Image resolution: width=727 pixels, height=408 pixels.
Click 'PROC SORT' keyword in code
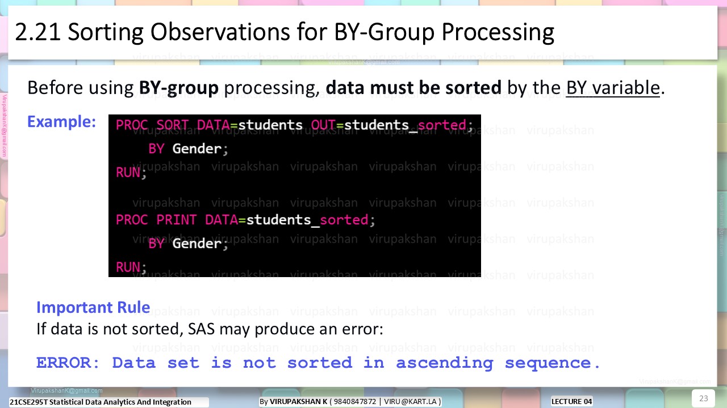click(x=153, y=125)
